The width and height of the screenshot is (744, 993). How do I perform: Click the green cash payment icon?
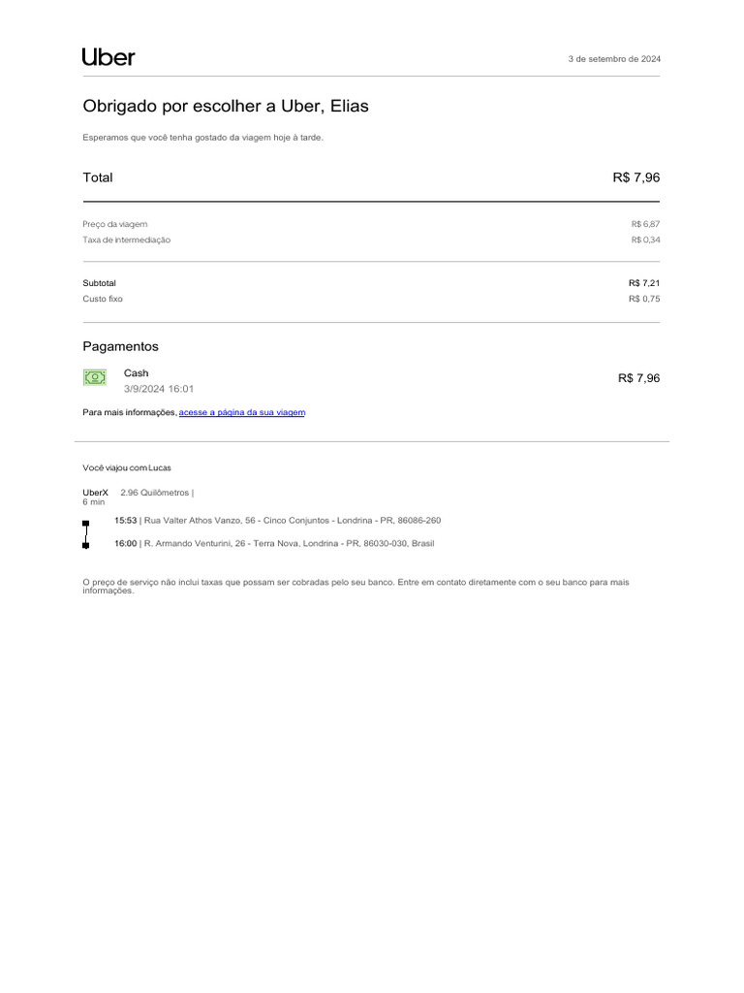(94, 377)
